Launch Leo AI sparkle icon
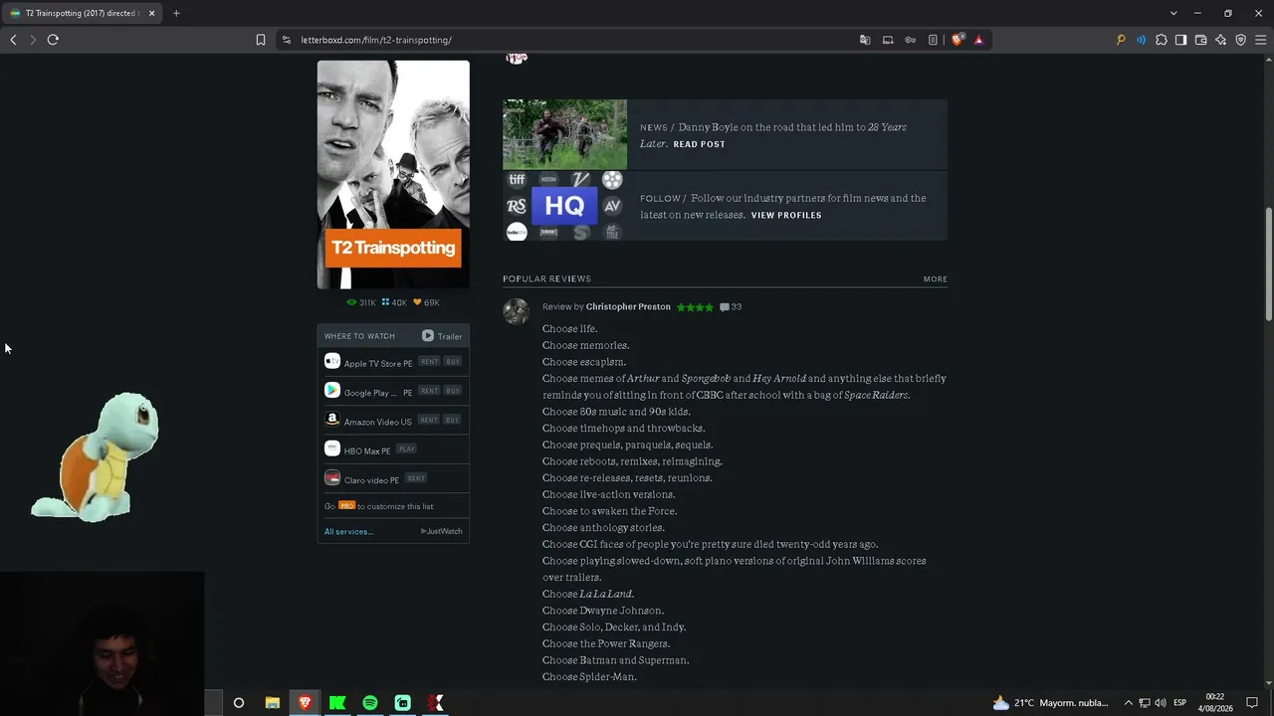Image resolution: width=1274 pixels, height=716 pixels. click(1220, 40)
